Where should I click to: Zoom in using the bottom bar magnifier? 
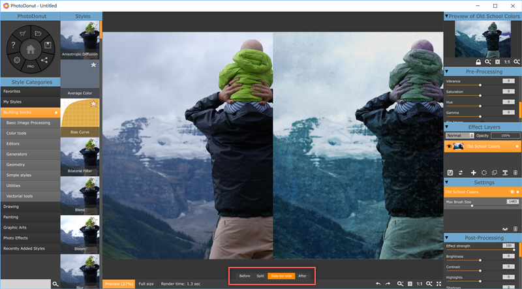pyautogui.click(x=429, y=284)
